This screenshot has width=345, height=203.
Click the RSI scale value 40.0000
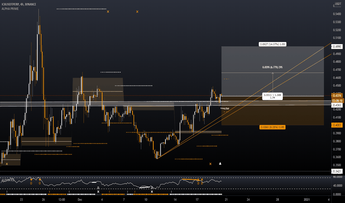click(338, 185)
